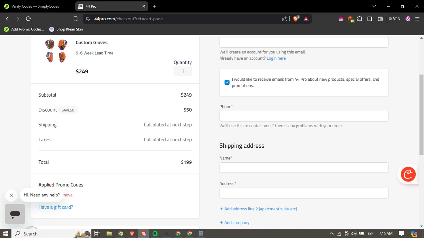Bookmark this page using bookmark icon

pyautogui.click(x=75, y=19)
